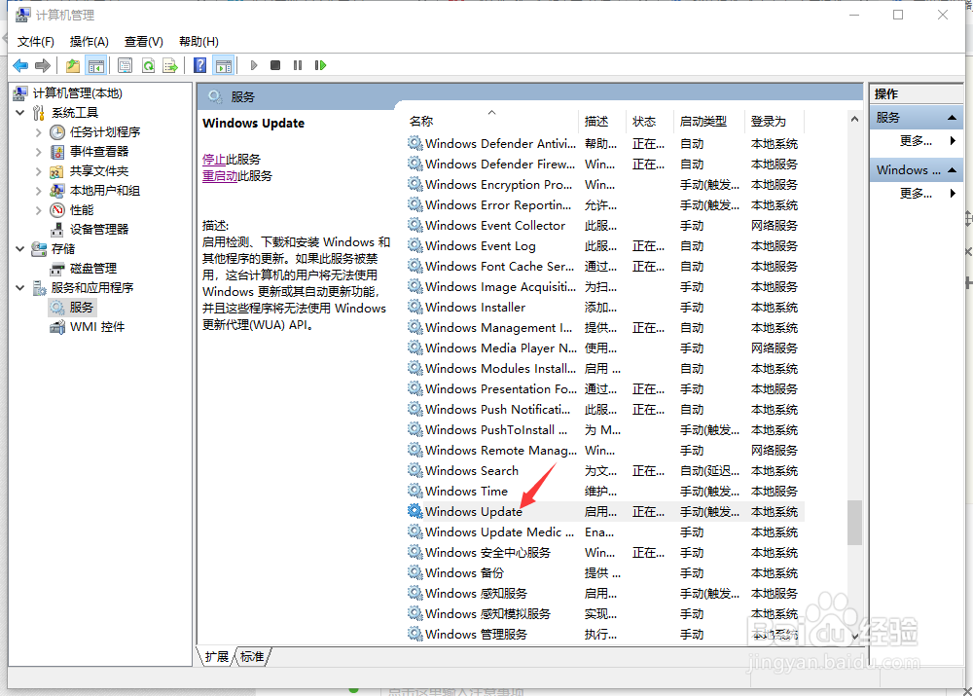Sort services by 名称 column header

point(491,121)
